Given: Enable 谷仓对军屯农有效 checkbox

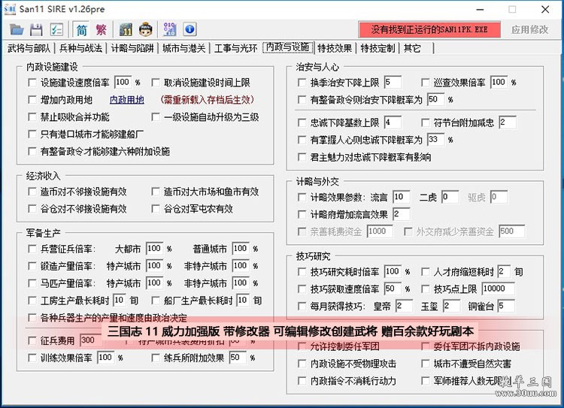Looking at the screenshot, I should click(156, 209).
